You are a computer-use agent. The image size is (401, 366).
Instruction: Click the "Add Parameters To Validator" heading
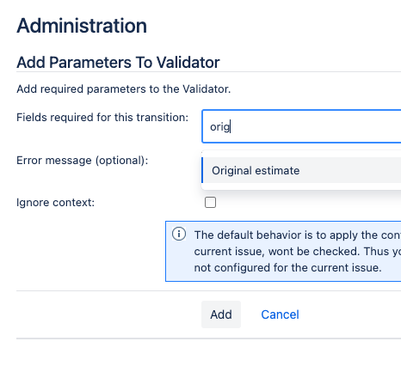click(118, 63)
